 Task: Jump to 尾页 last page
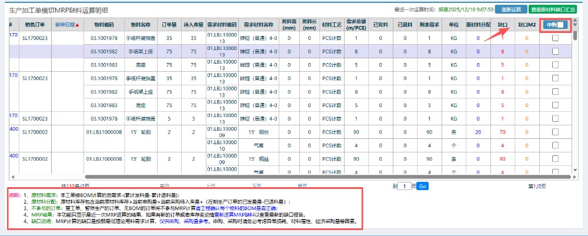pyautogui.click(x=302, y=185)
